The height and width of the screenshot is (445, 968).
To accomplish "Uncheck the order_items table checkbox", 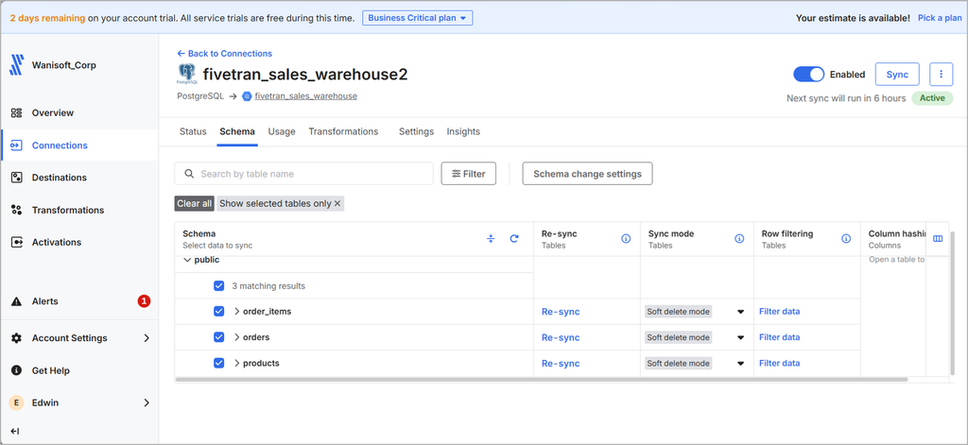I will (x=218, y=312).
